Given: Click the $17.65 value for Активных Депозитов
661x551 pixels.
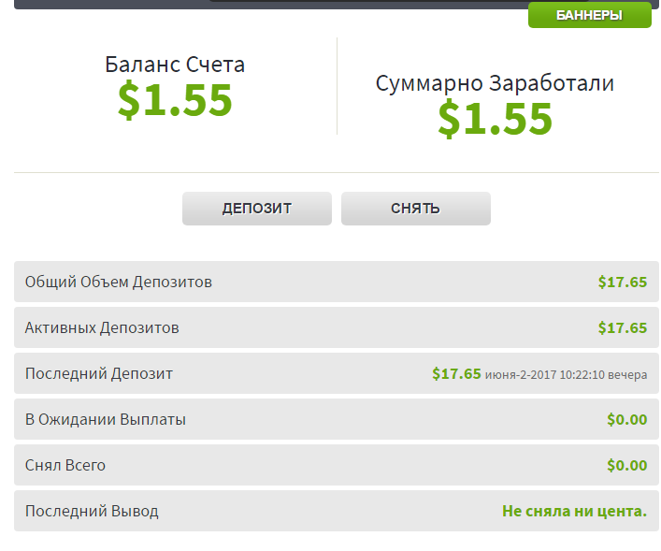Looking at the screenshot, I should (623, 327).
